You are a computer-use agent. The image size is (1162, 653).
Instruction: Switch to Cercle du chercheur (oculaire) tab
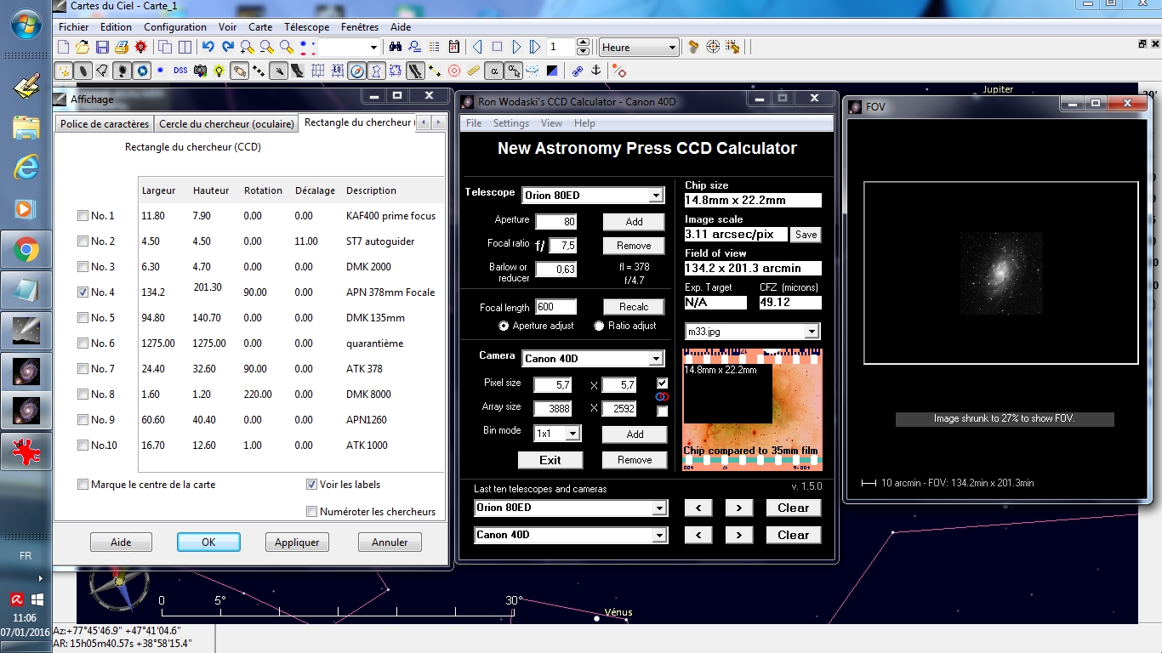(226, 124)
